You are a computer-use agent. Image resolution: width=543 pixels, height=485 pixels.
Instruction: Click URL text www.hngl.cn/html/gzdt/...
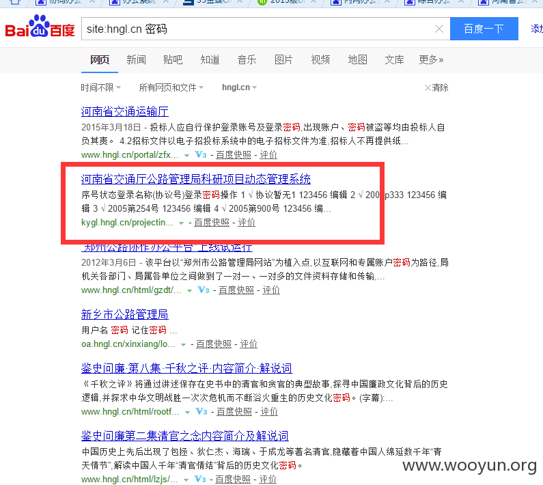(131, 290)
